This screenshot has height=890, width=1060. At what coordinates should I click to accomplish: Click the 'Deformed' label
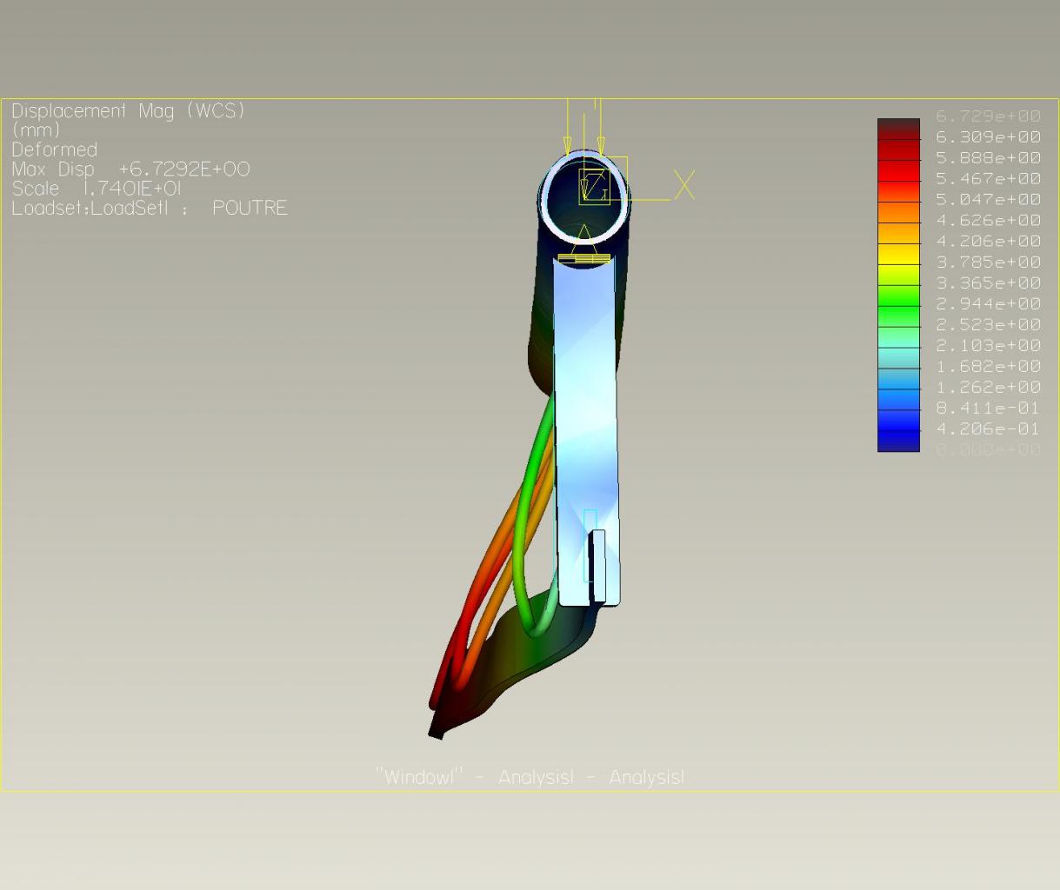54,149
